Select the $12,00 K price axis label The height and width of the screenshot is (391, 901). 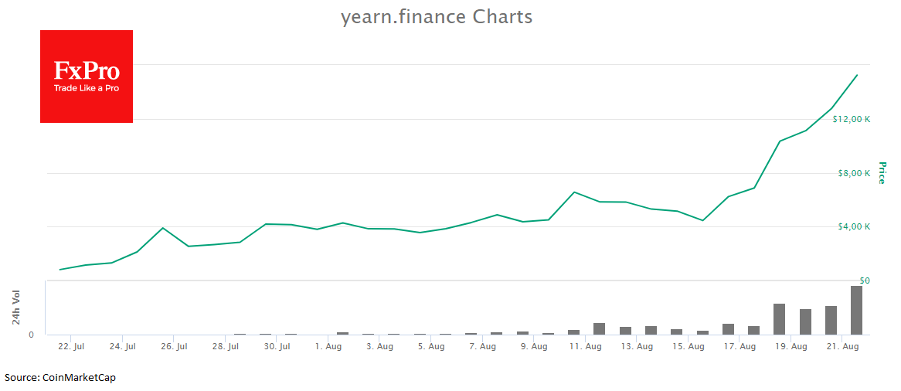(x=852, y=120)
